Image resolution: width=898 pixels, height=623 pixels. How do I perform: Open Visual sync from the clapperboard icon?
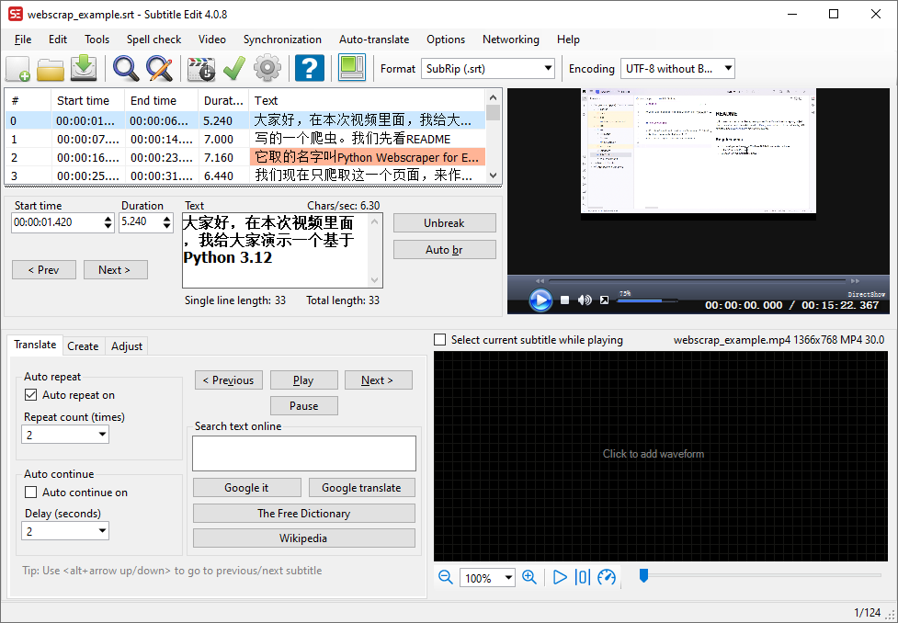click(201, 68)
